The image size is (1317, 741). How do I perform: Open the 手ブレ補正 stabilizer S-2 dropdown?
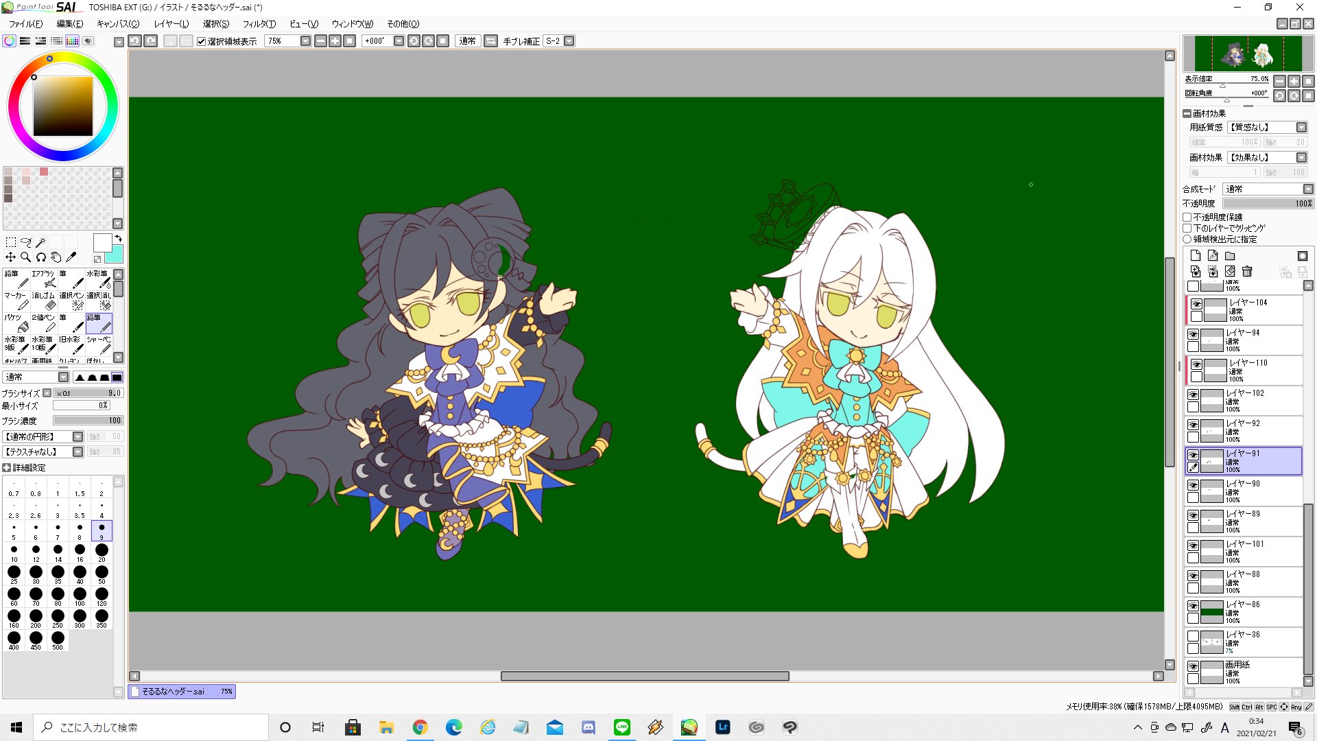pyautogui.click(x=569, y=41)
